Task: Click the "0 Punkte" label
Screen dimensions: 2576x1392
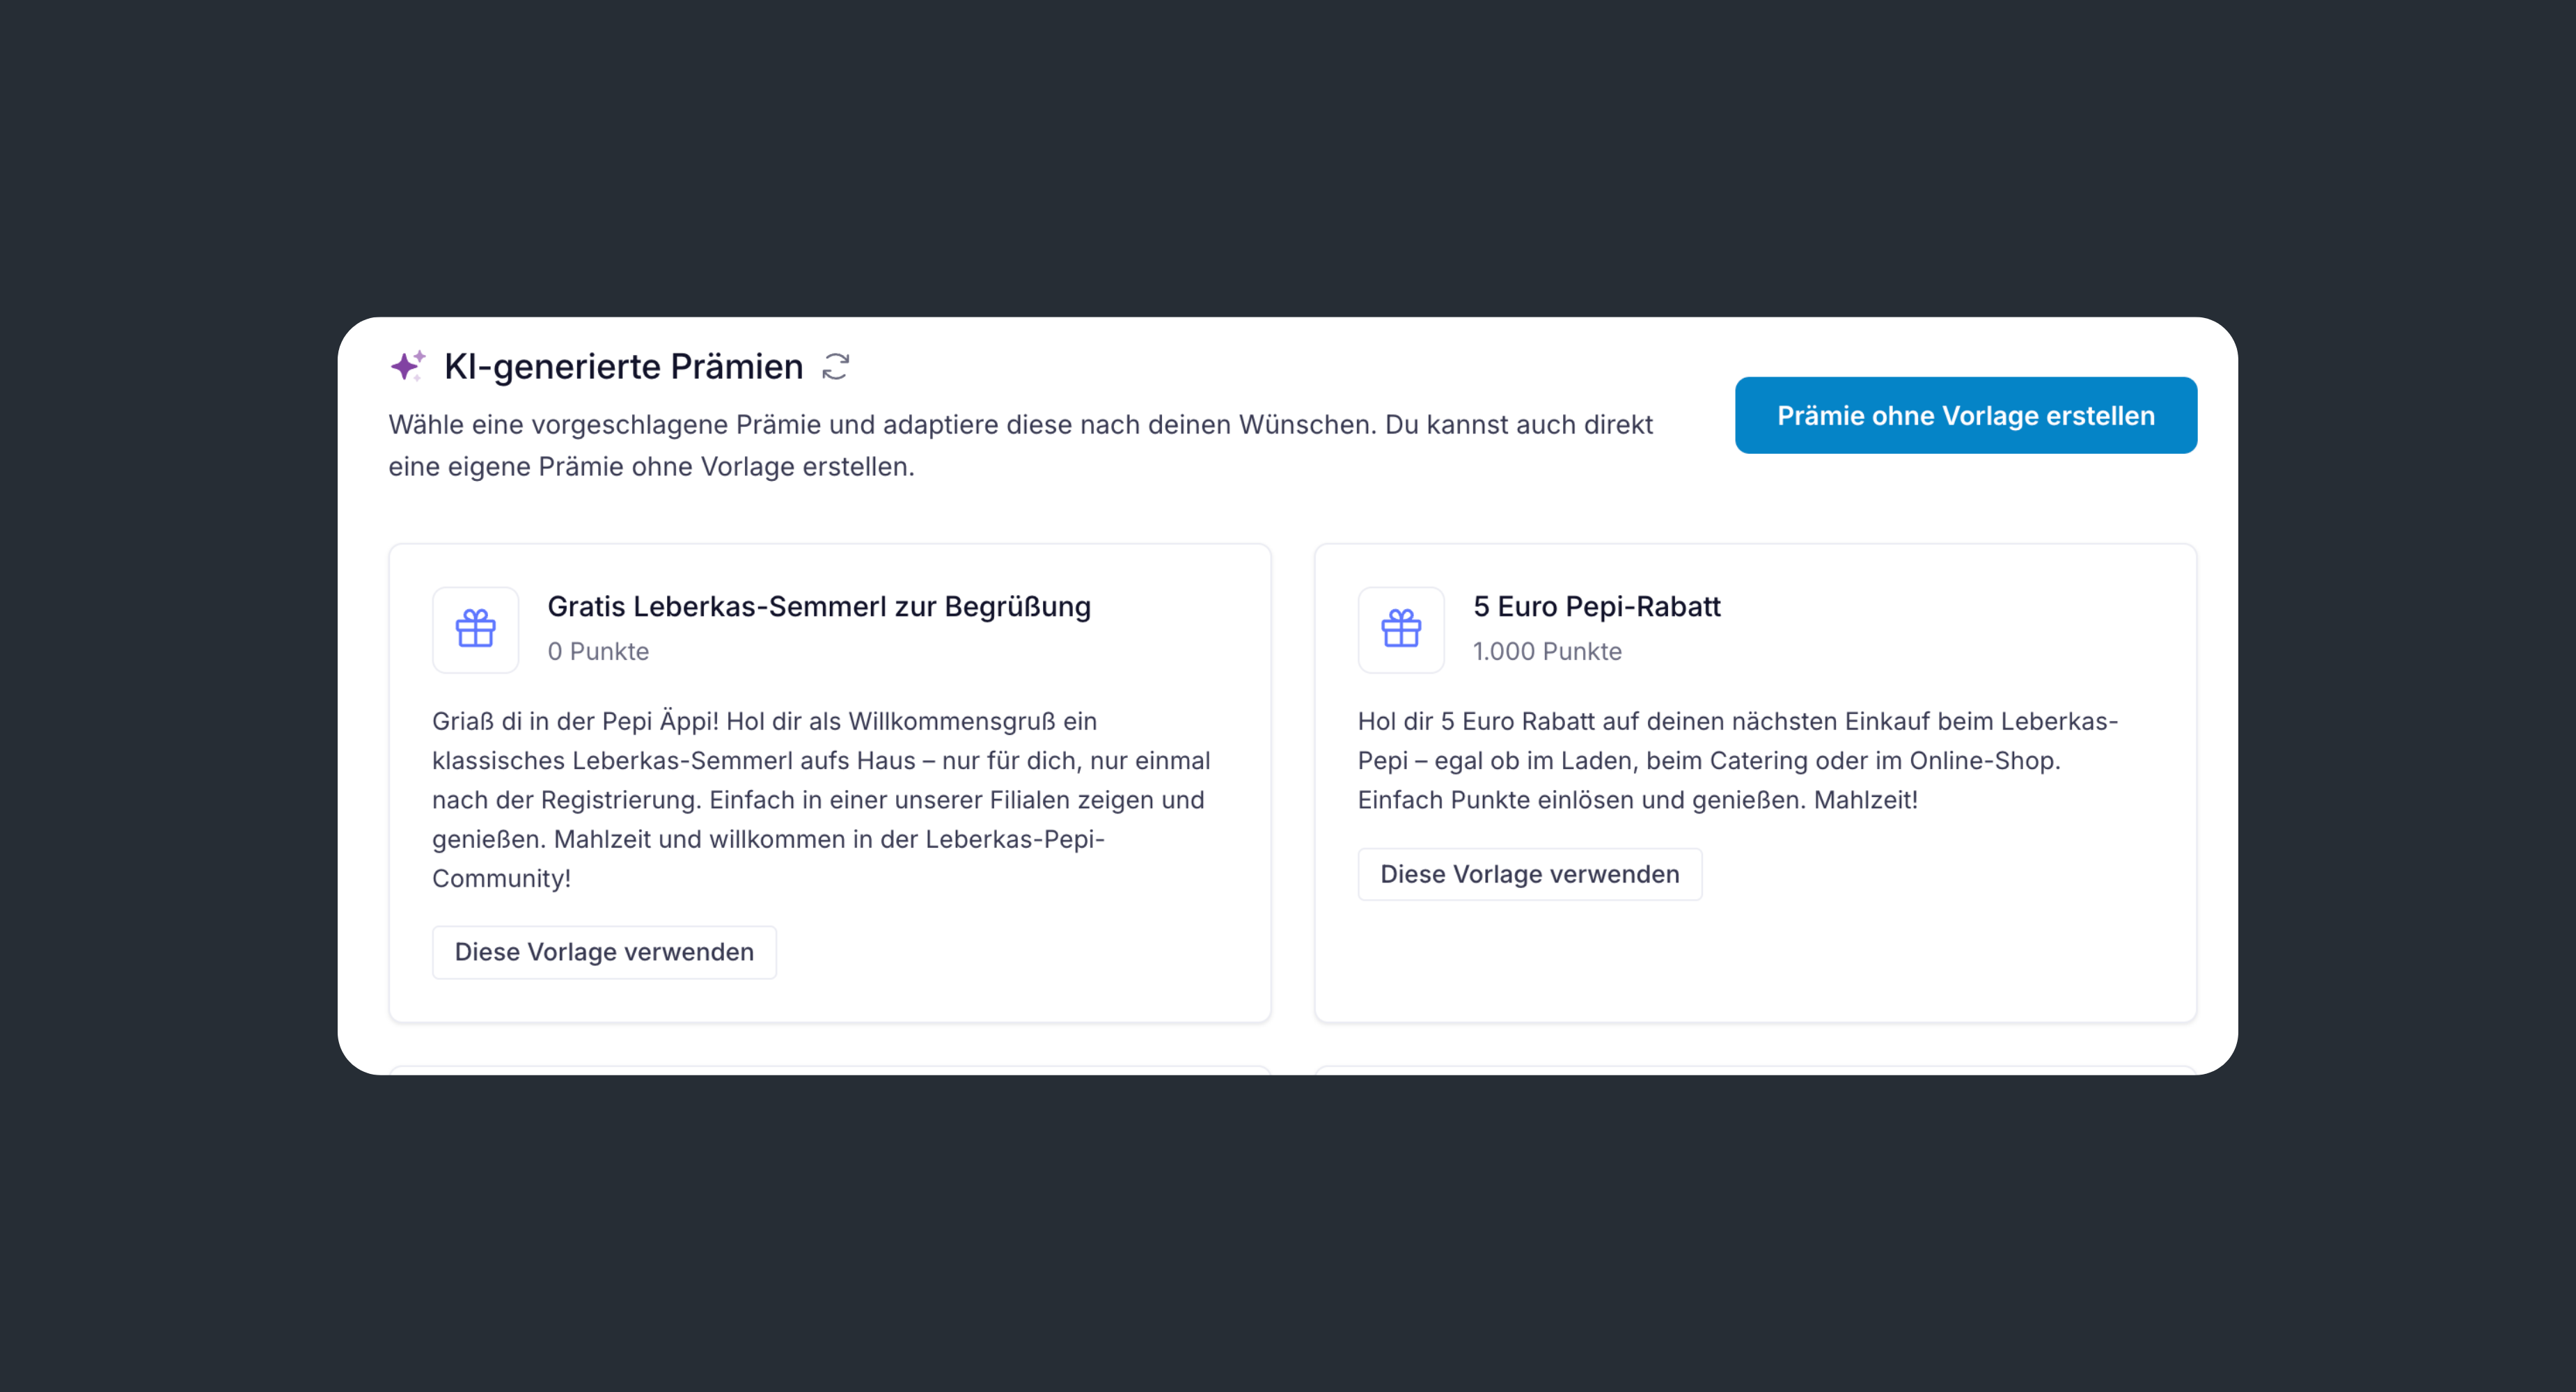Action: click(x=598, y=651)
